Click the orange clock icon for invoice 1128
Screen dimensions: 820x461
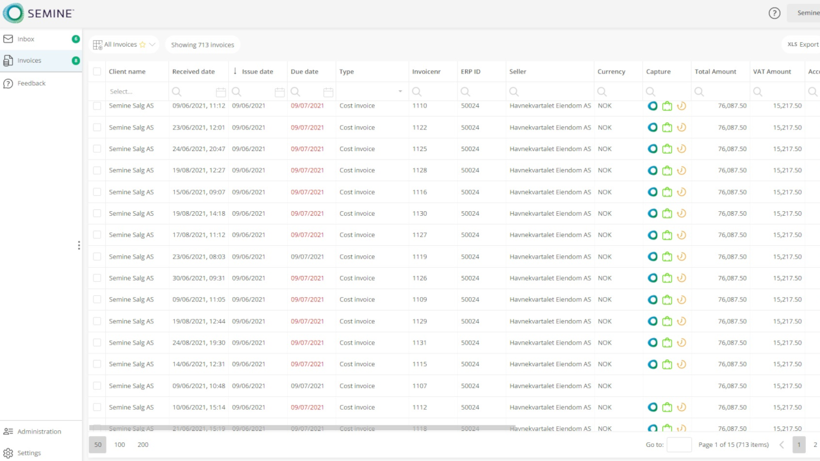pyautogui.click(x=682, y=170)
